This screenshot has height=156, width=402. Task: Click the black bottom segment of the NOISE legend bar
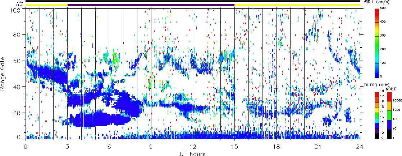389,134
